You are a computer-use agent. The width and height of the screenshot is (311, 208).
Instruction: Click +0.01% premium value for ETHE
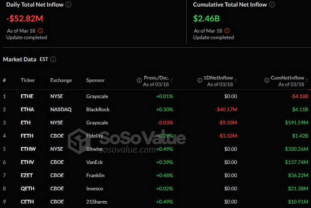tap(165, 96)
